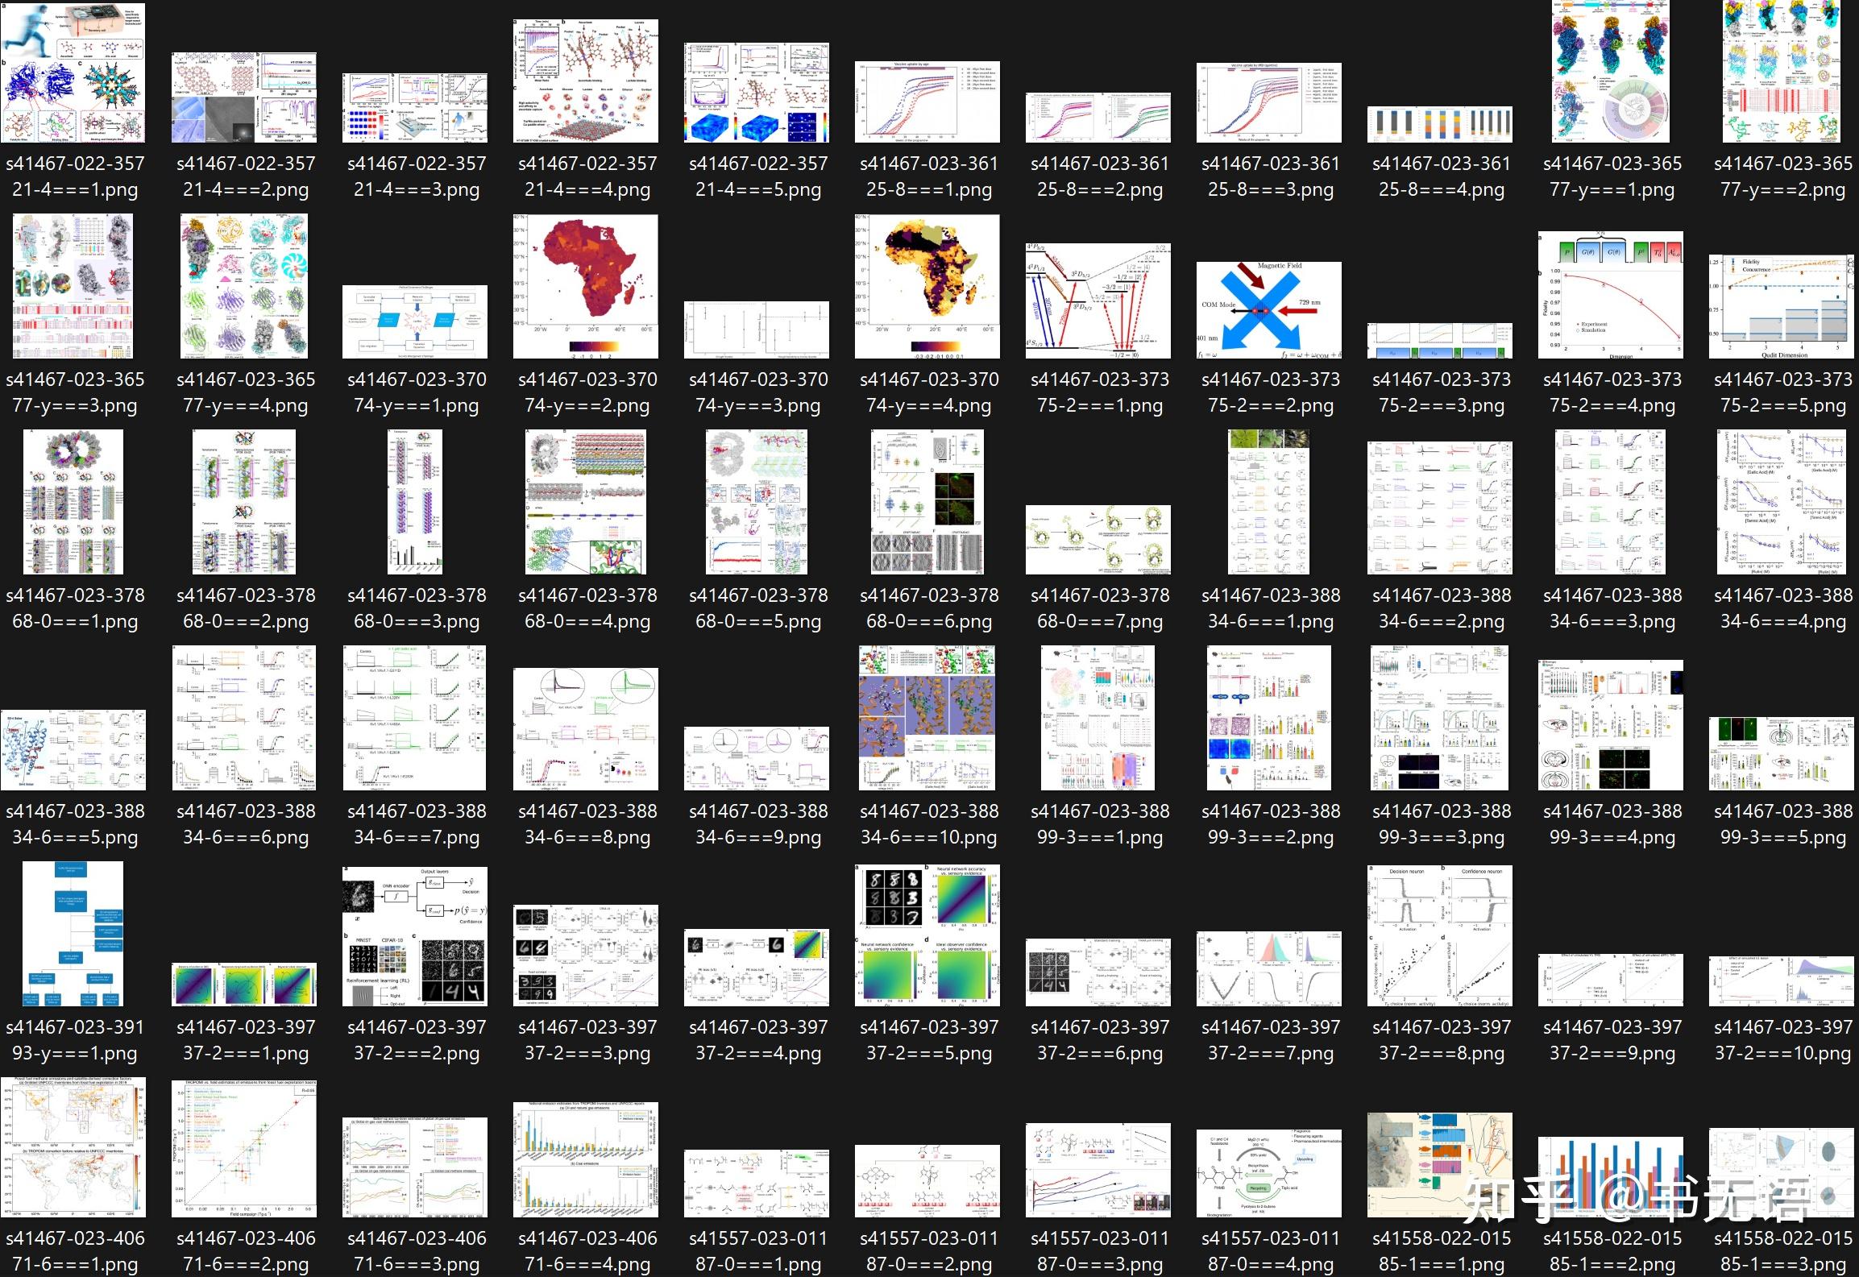The height and width of the screenshot is (1277, 1859).
Task: Click filename s41467-023-37074-y===3.png
Action: tap(758, 392)
